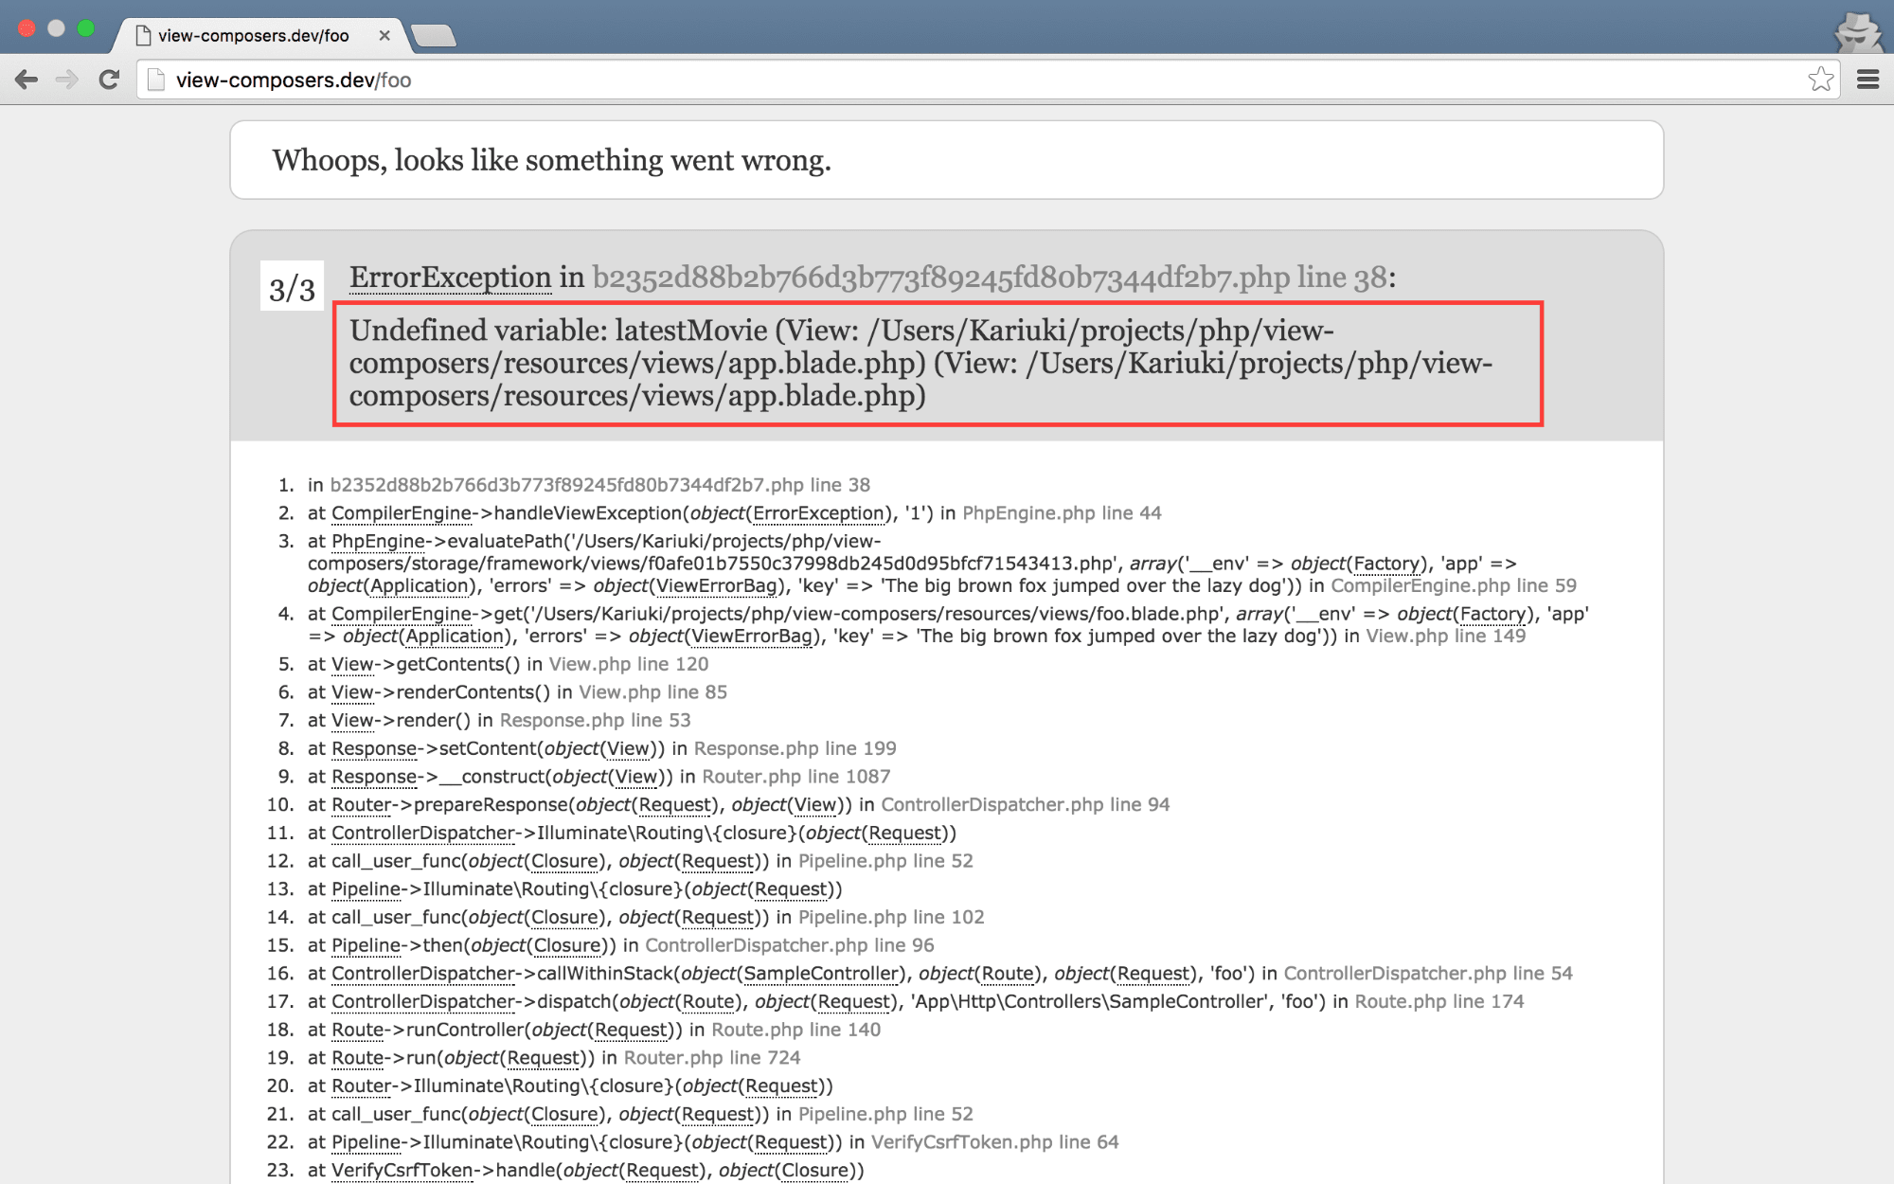The width and height of the screenshot is (1894, 1184).
Task: Click the green macOS fullscreen button
Action: tap(86, 28)
